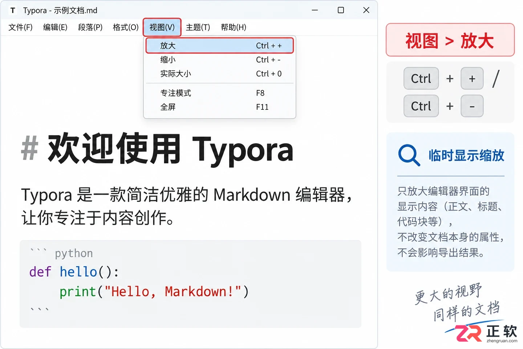This screenshot has width=523, height=349.
Task: Click the 视图(V) menu
Action: click(162, 27)
